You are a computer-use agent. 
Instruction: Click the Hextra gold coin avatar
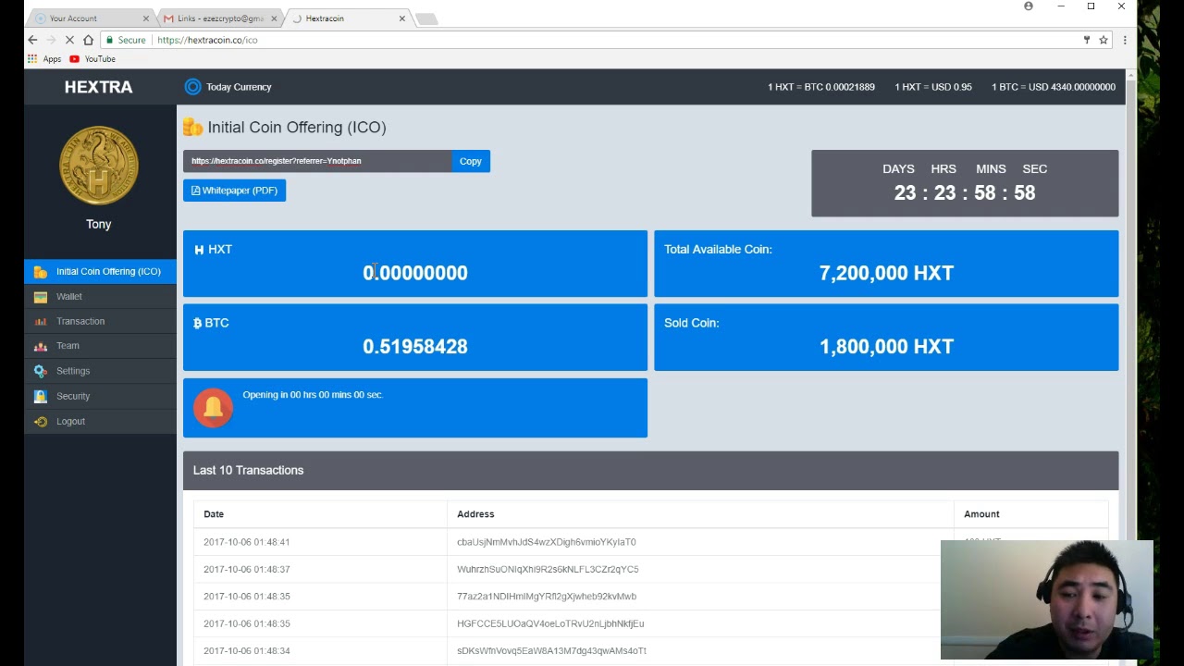point(99,166)
